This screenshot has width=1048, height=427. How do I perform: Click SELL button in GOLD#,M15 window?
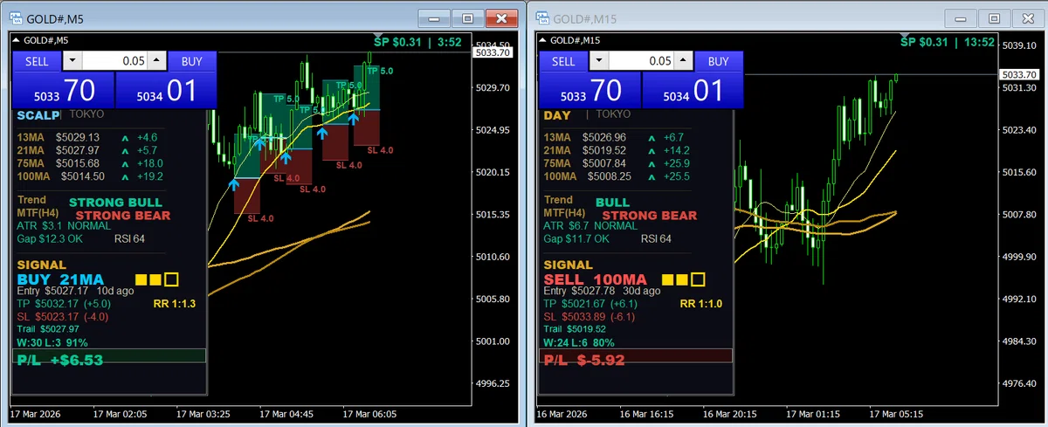click(563, 61)
